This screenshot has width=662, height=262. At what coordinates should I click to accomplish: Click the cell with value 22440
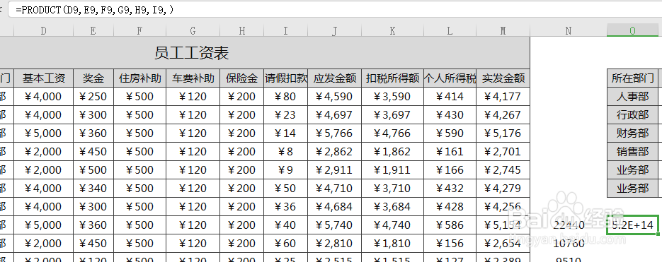pos(569,225)
